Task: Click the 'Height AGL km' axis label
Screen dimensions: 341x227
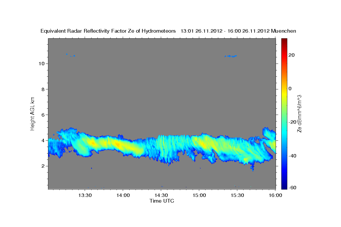Action: click(32, 113)
